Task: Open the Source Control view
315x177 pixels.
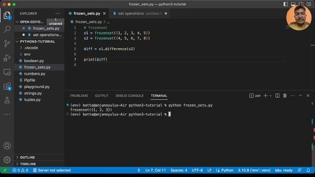Action: [7, 43]
